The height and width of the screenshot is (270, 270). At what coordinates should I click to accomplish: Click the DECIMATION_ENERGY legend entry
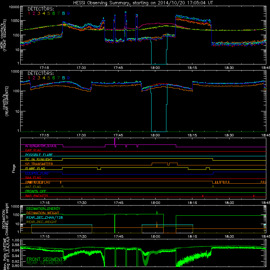pos(43,209)
